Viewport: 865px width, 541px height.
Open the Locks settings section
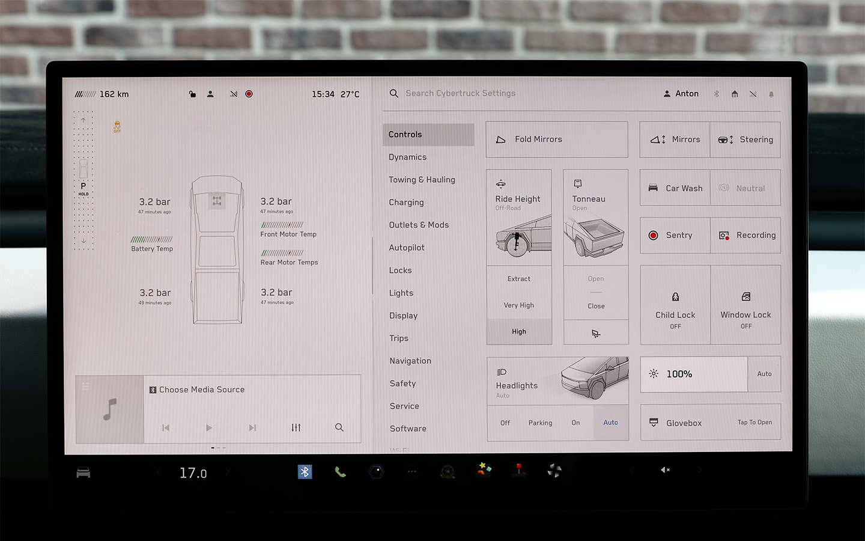tap(400, 270)
